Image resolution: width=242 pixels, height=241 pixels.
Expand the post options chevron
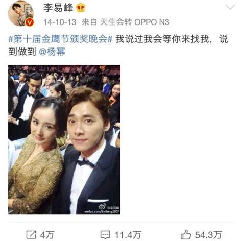pos(230,7)
